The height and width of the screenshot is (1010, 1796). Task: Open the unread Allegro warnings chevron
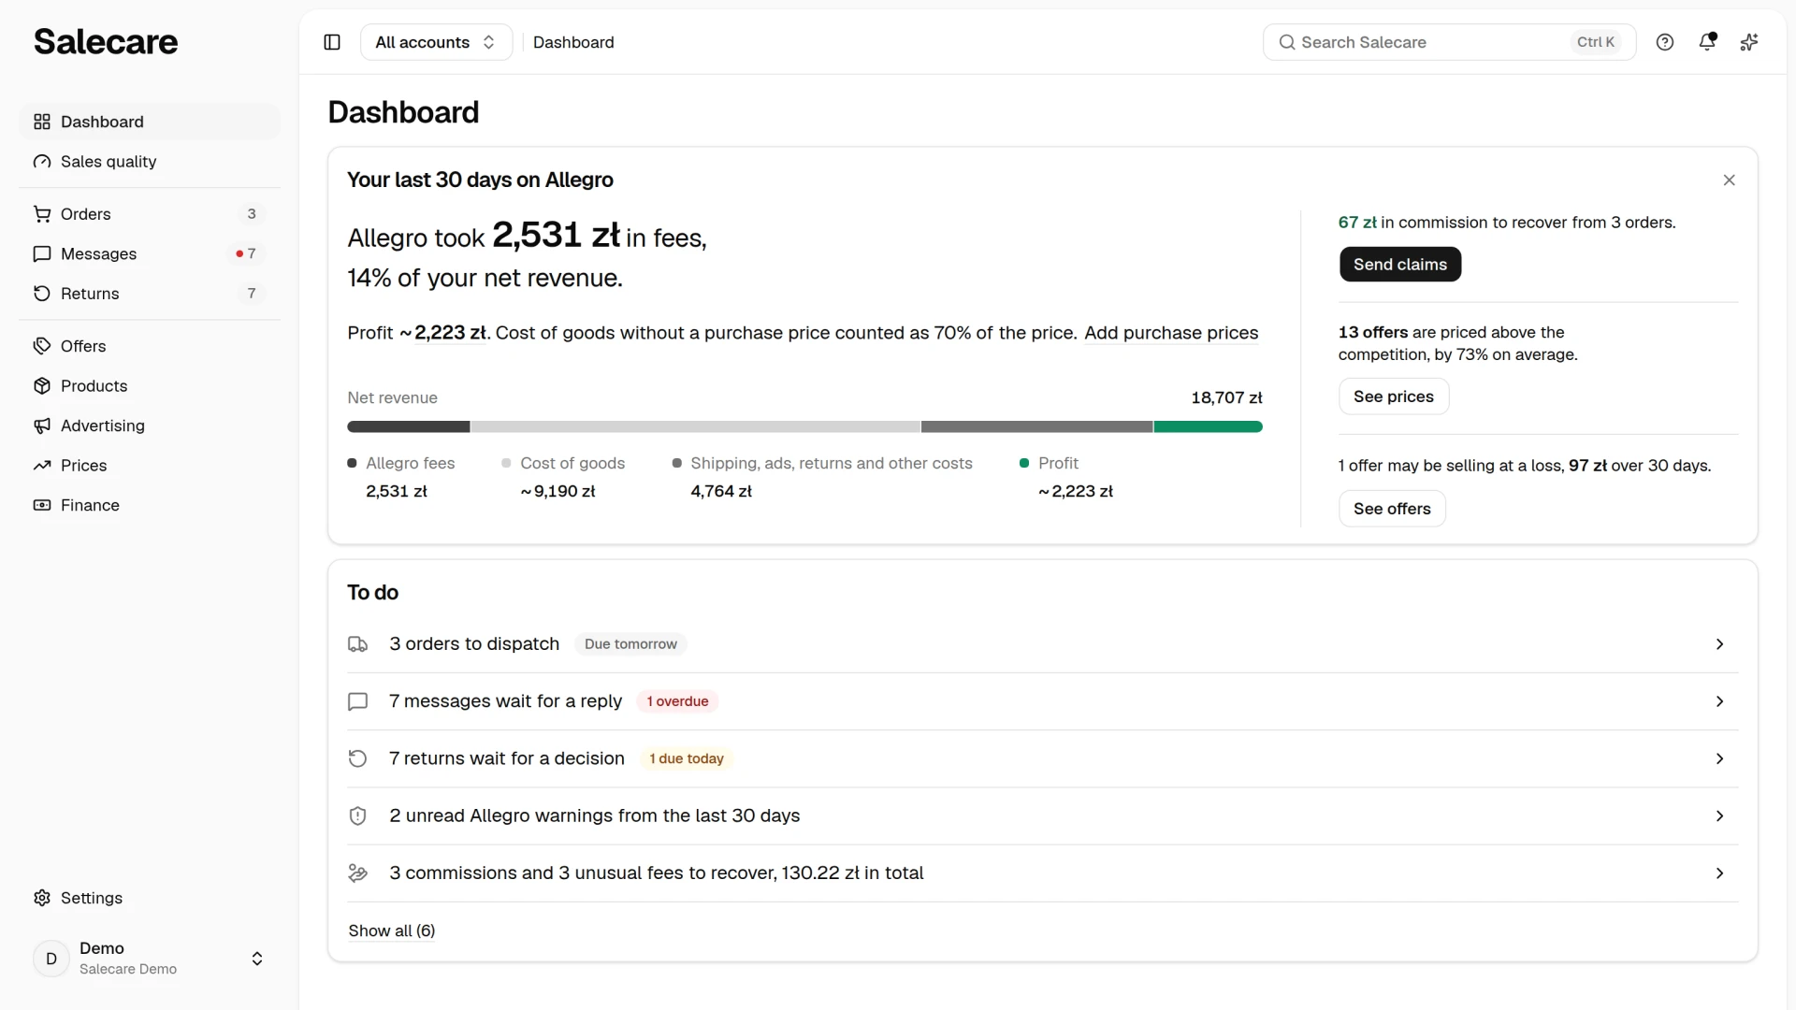tap(1719, 816)
